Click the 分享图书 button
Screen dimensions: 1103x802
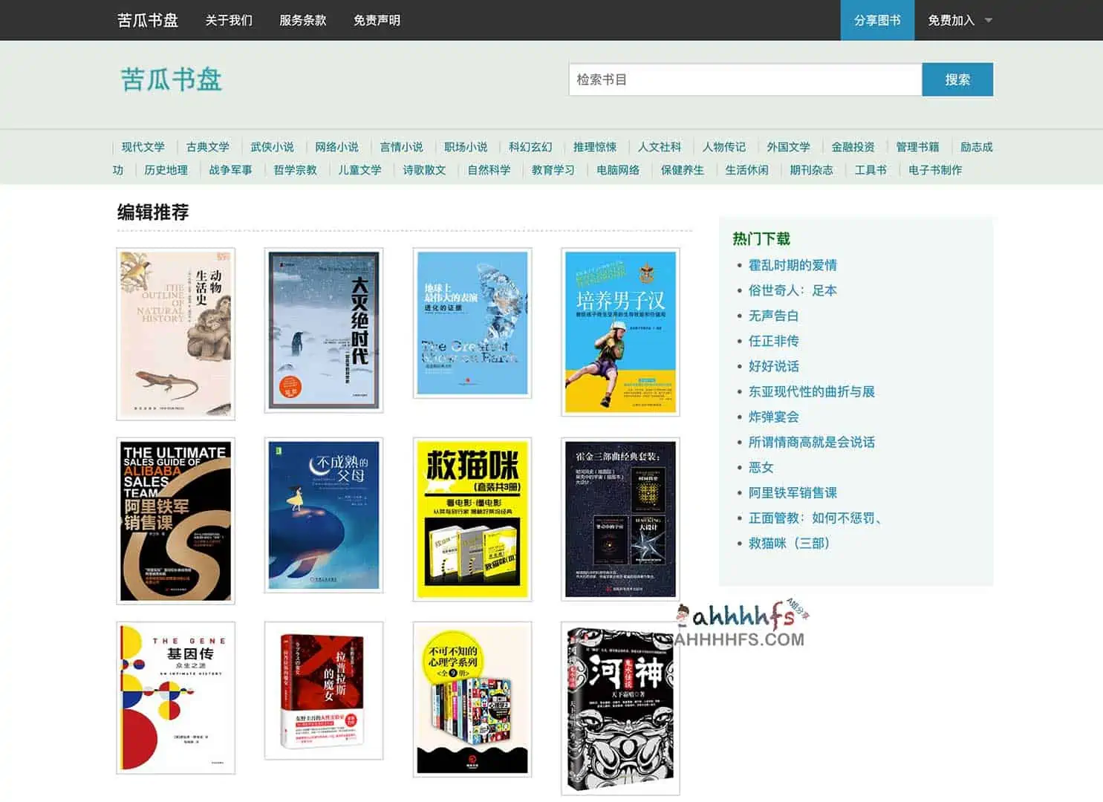click(x=876, y=20)
